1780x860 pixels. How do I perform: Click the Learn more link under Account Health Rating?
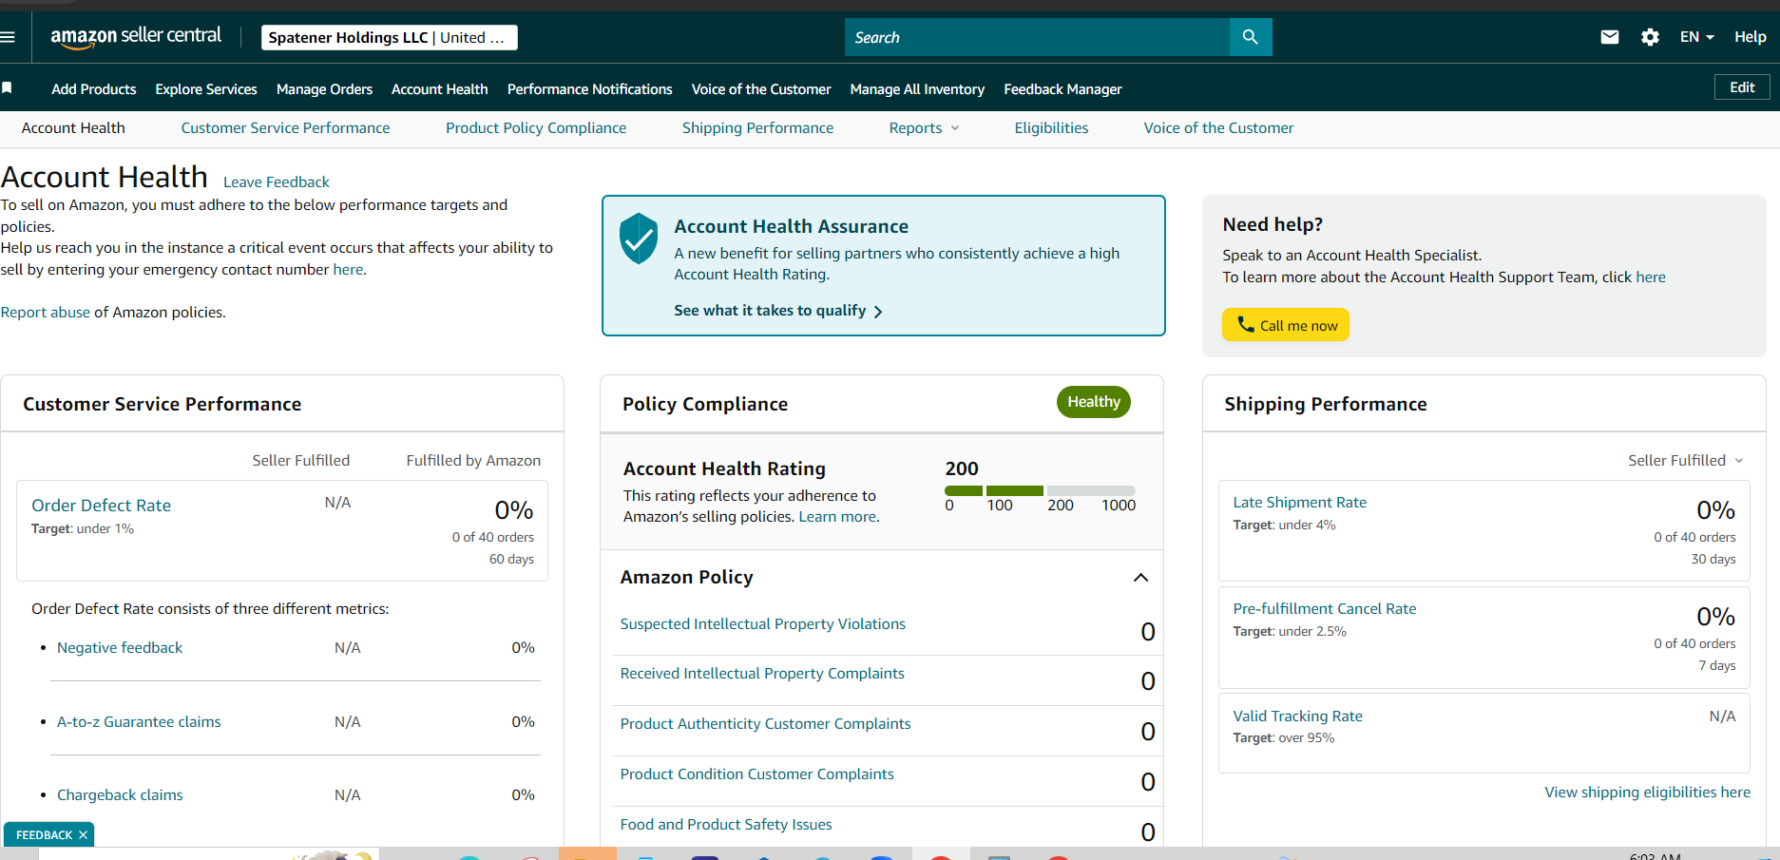pos(838,517)
